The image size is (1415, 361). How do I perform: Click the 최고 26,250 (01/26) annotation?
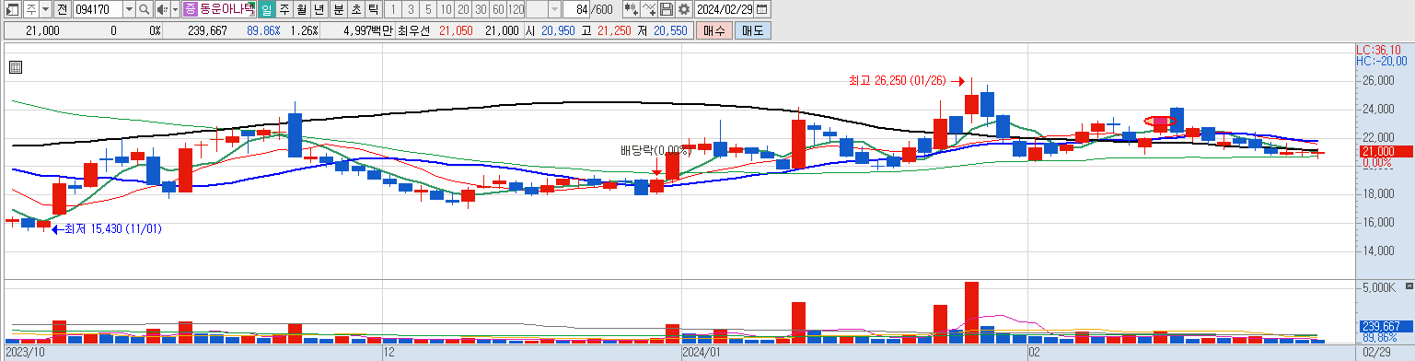899,80
